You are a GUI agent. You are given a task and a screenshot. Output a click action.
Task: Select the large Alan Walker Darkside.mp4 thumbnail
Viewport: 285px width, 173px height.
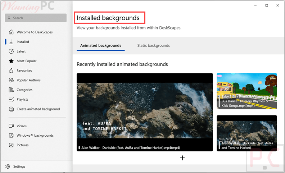[145, 112]
